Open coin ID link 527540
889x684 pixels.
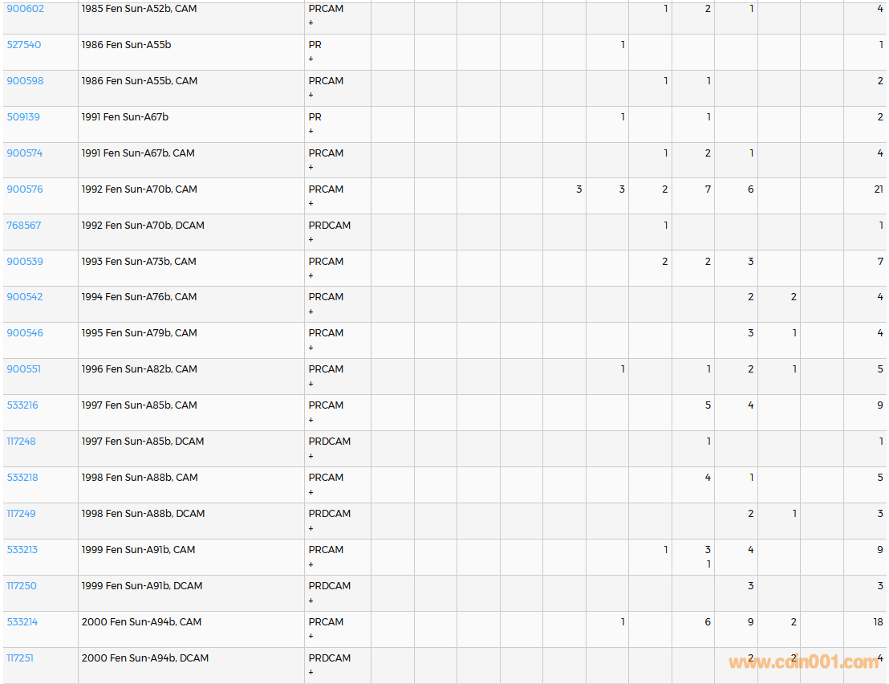(24, 45)
